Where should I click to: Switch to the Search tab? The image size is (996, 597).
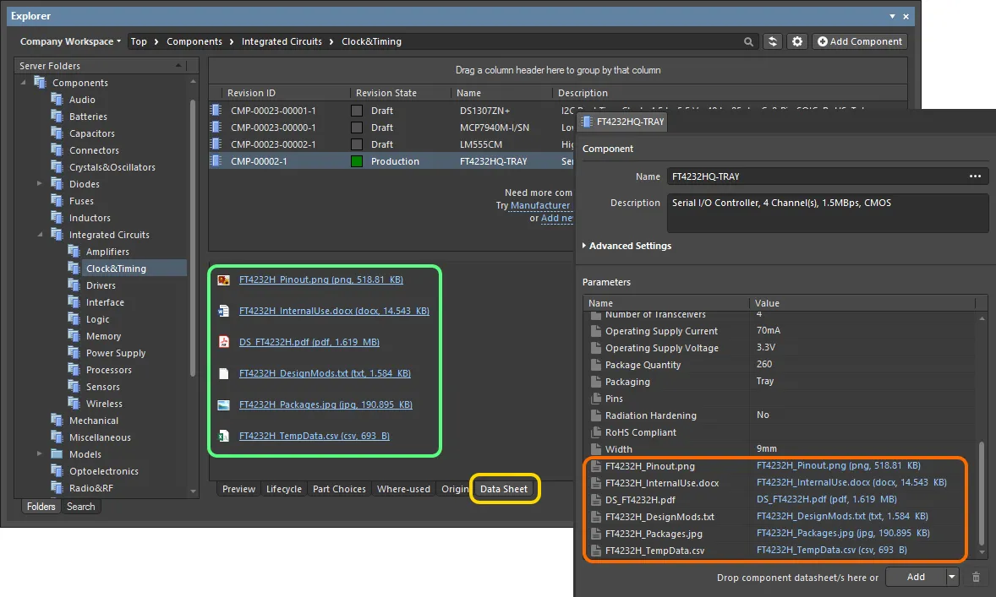(x=81, y=507)
